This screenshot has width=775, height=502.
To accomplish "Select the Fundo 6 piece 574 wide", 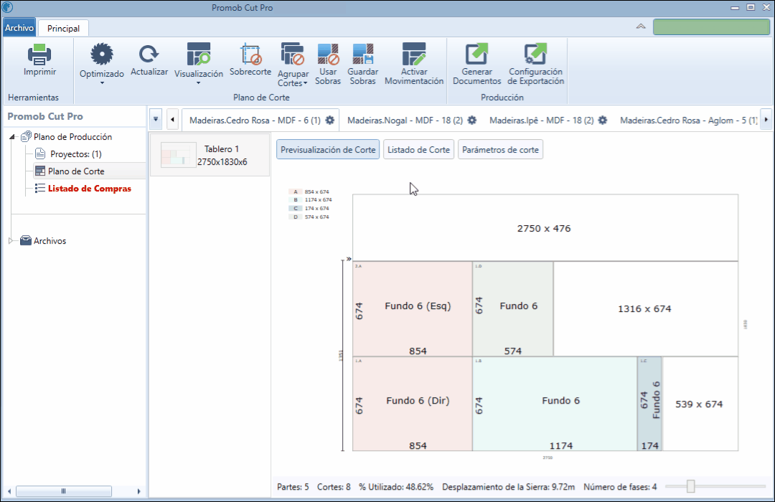I will (513, 309).
